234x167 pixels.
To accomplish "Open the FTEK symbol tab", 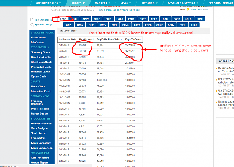I will (x=182, y=25).
